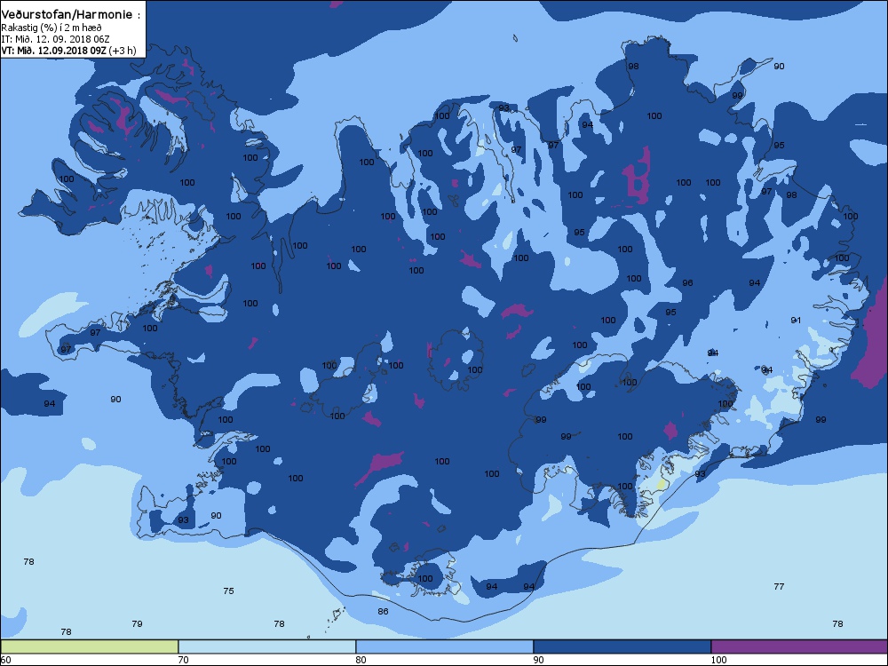Click the 79 humidity value on the map

[x=137, y=623]
